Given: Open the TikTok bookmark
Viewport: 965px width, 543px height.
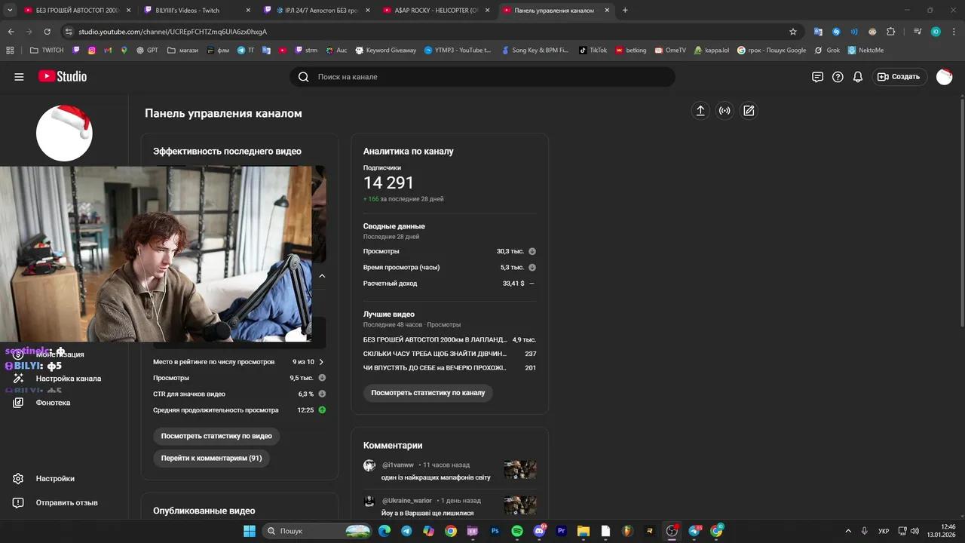Looking at the screenshot, I should click(x=593, y=51).
